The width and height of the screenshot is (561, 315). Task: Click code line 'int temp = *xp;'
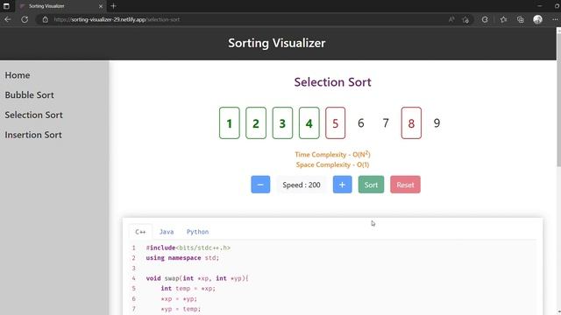point(188,289)
